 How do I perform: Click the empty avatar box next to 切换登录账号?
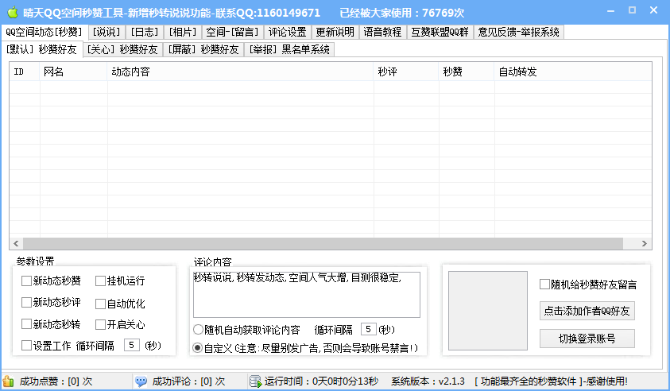tap(487, 311)
